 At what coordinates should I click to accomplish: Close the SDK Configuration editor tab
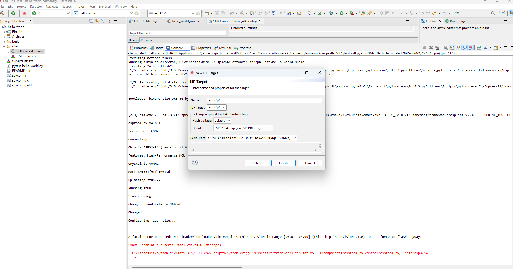click(260, 21)
